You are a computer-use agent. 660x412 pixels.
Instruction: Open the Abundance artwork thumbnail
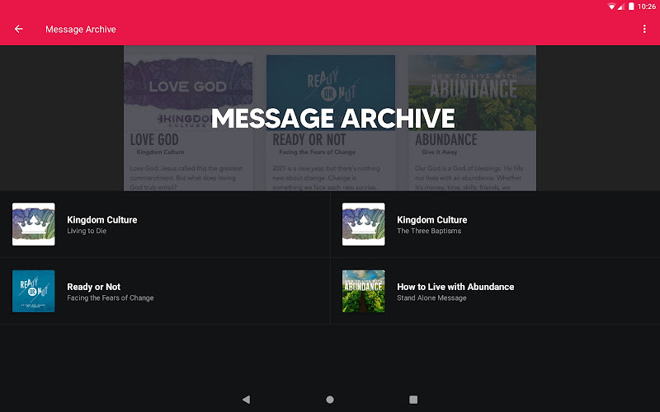pos(363,291)
